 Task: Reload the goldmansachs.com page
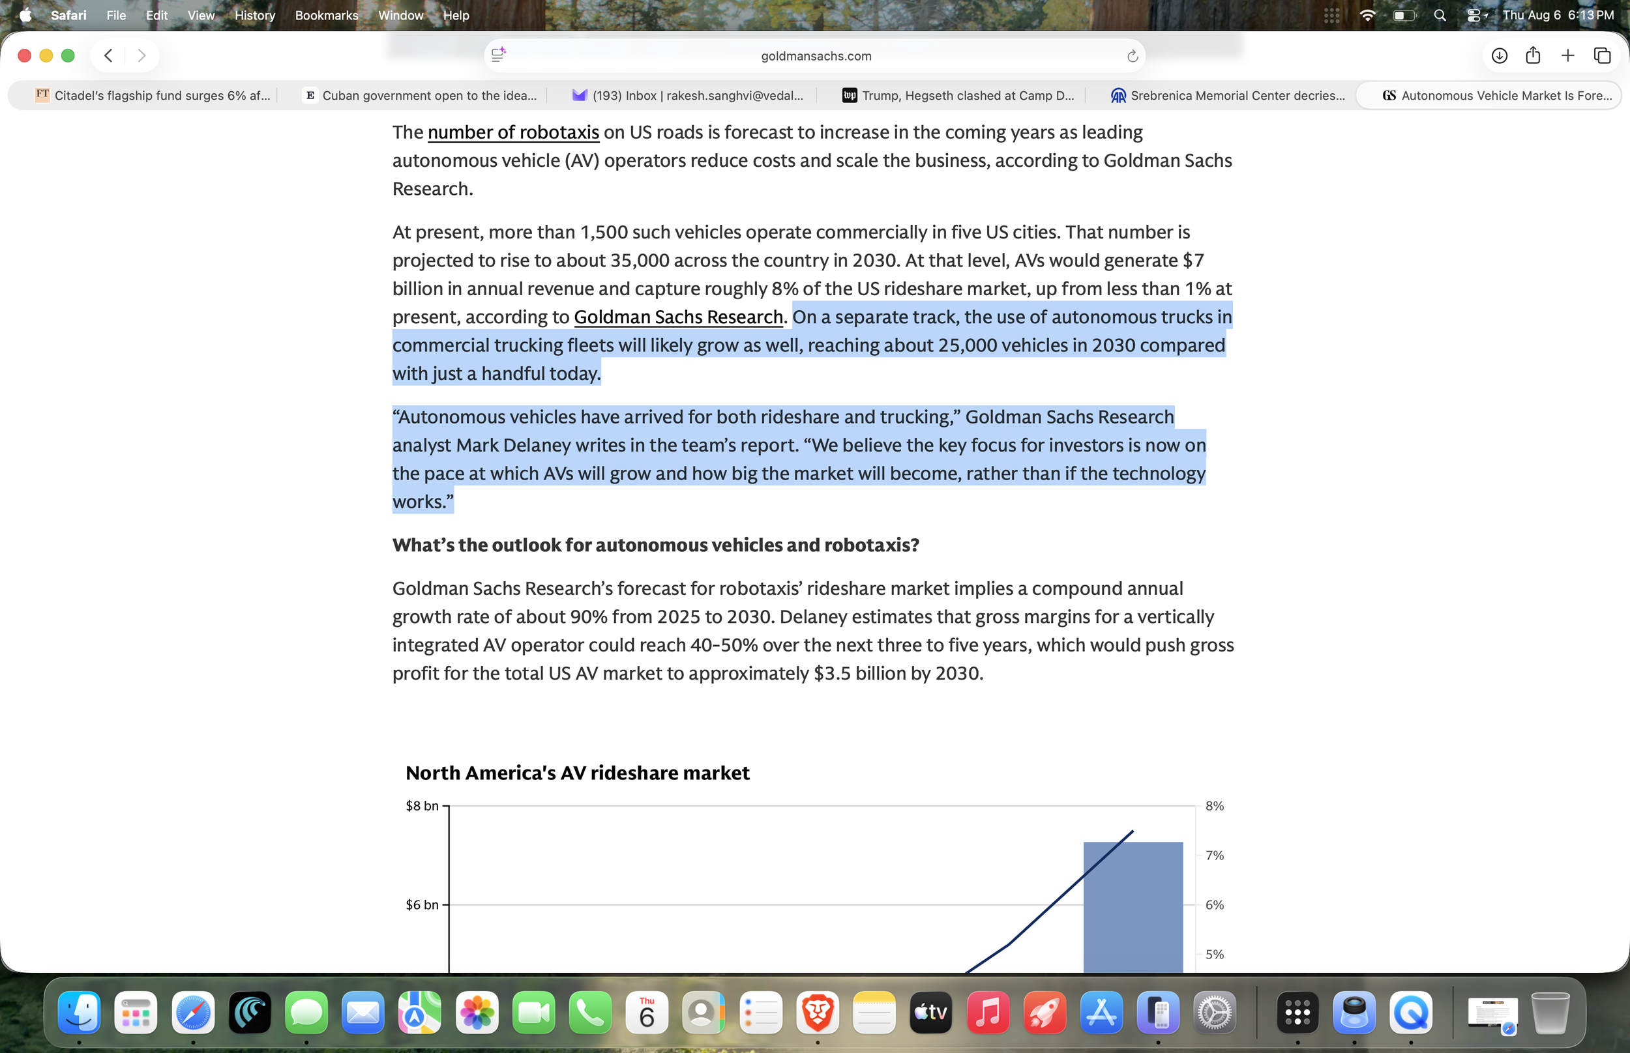pos(1132,56)
